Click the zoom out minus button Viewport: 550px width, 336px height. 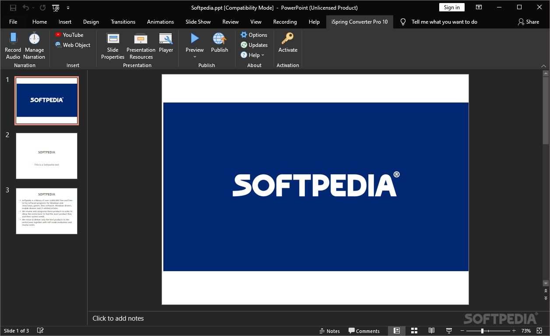(x=462, y=331)
